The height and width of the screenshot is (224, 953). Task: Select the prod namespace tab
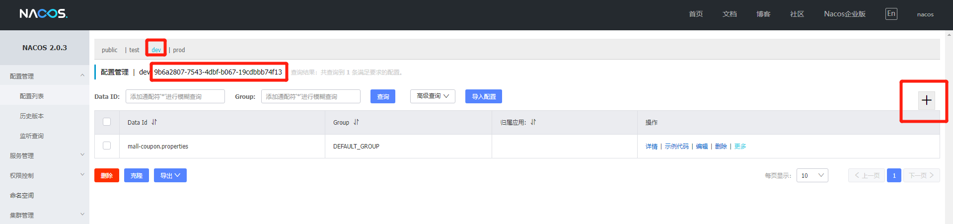(179, 50)
